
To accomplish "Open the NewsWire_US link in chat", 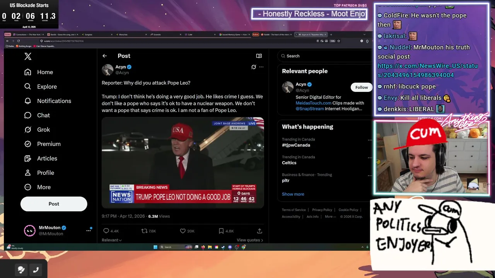I will point(427,70).
